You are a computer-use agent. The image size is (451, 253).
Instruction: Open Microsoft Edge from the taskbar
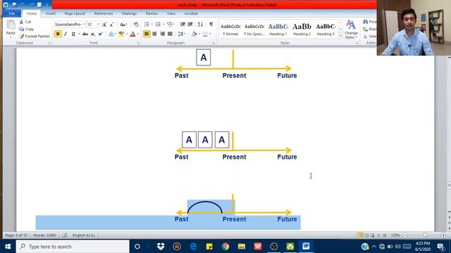(x=193, y=247)
